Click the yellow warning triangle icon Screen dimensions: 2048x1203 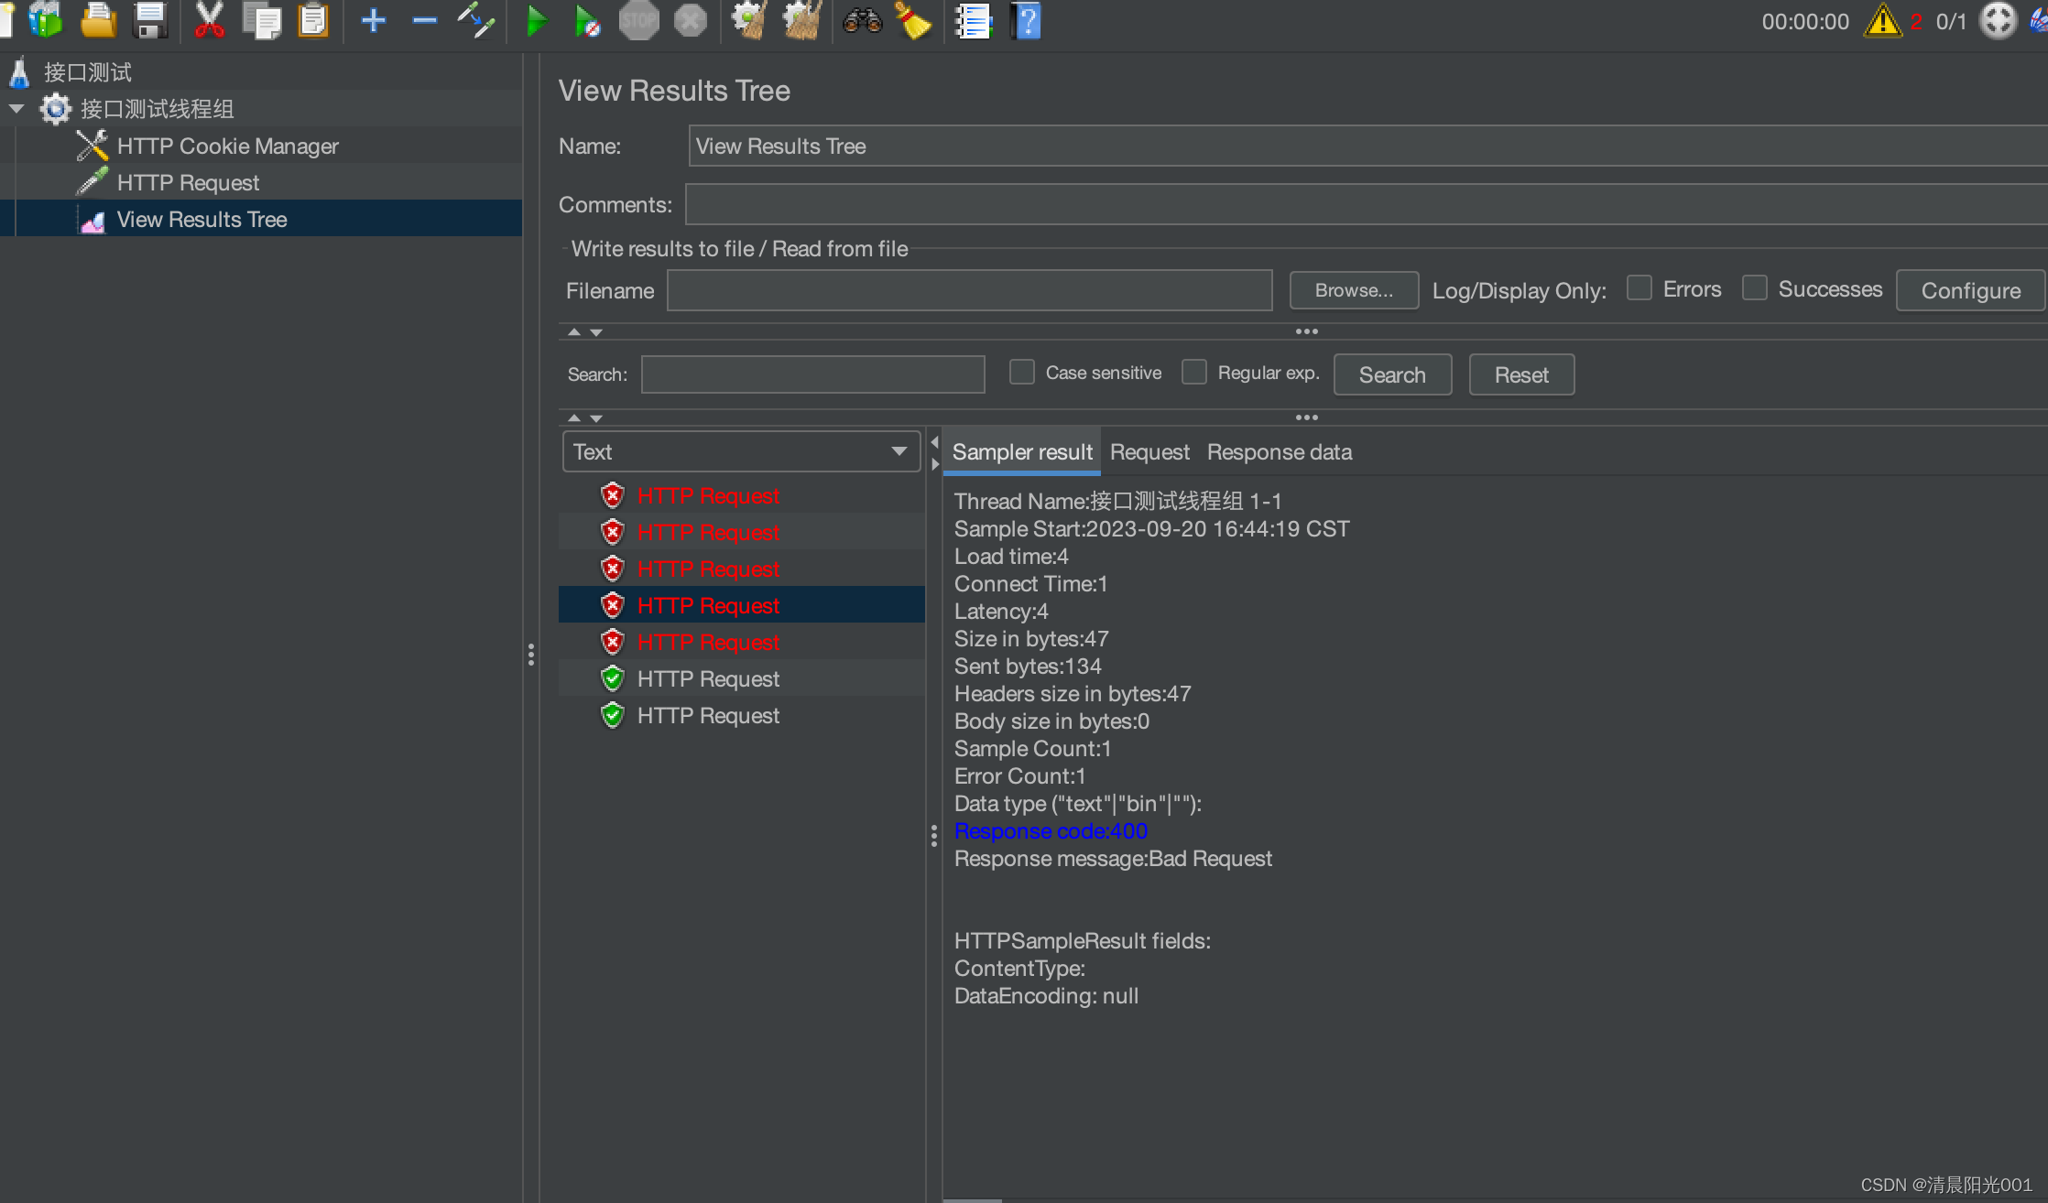click(1882, 20)
